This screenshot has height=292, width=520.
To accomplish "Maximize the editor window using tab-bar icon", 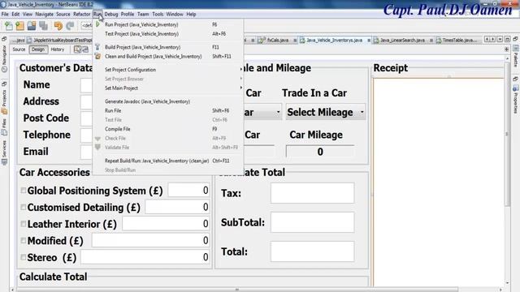I will pos(507,40).
